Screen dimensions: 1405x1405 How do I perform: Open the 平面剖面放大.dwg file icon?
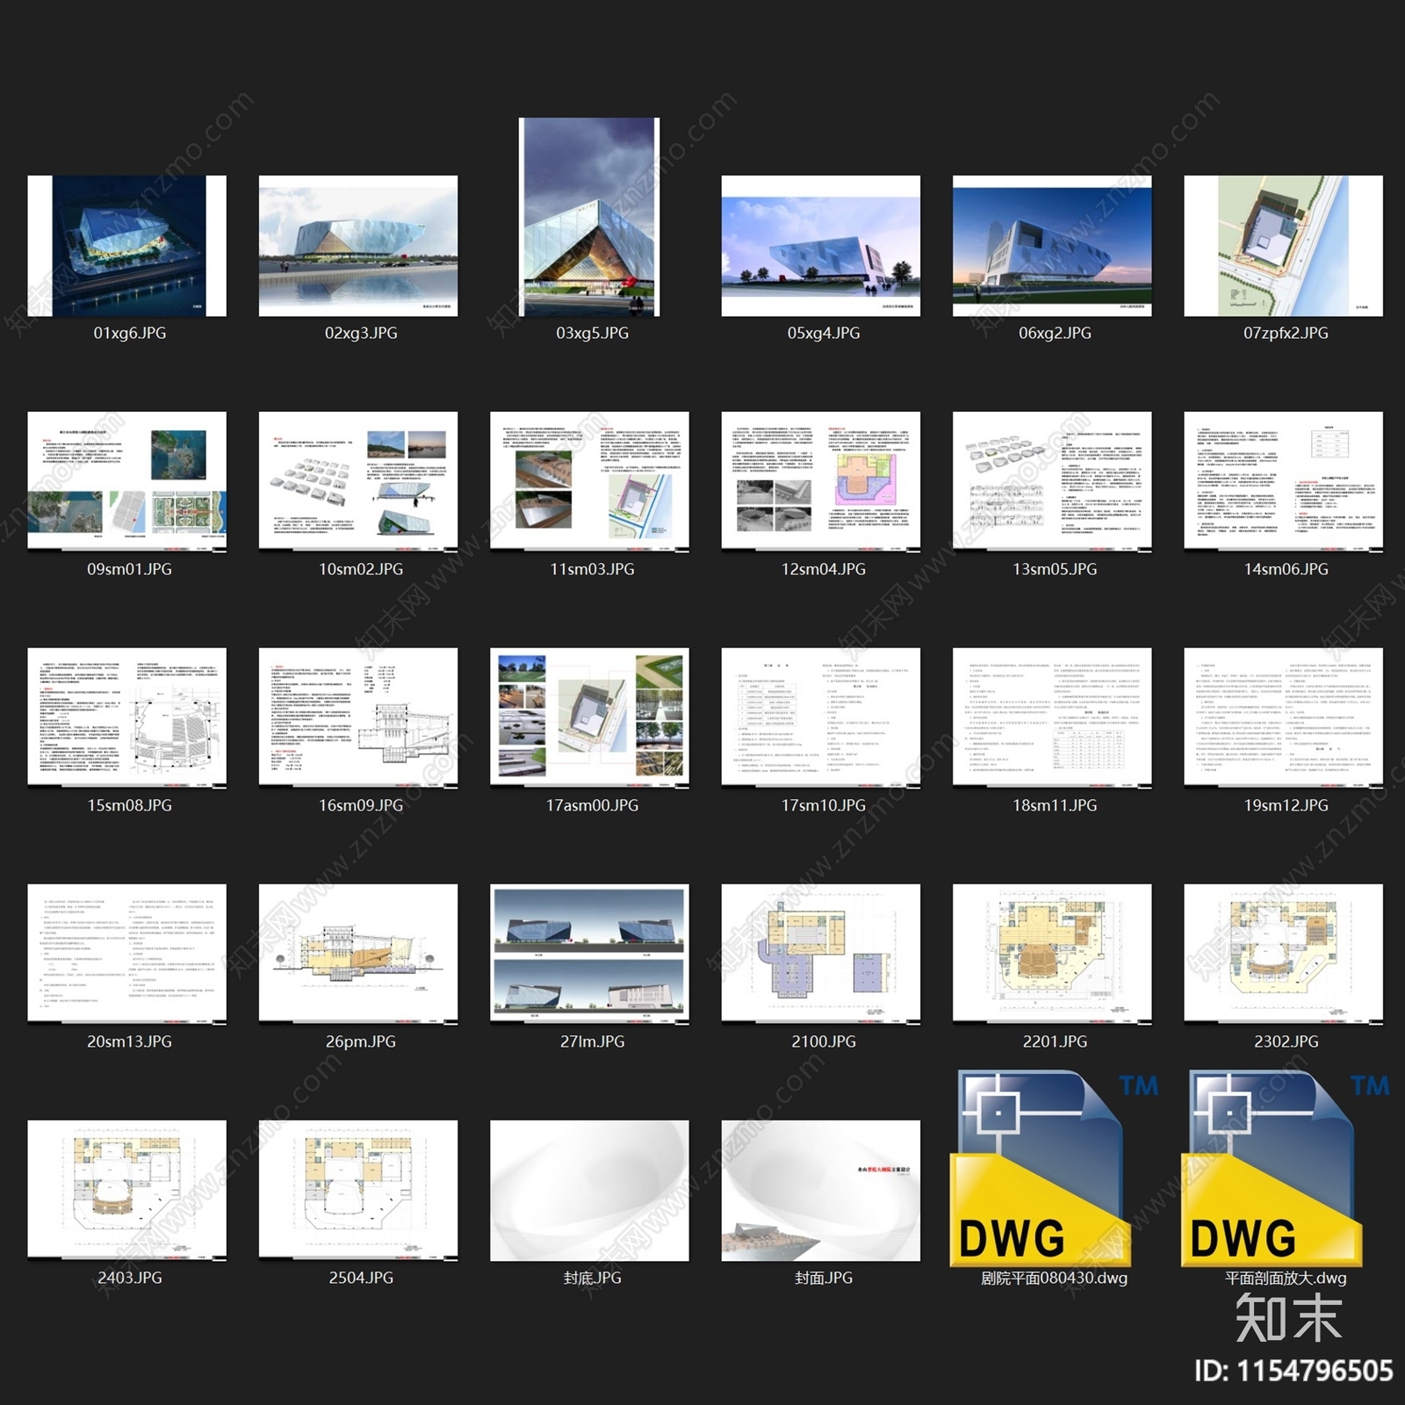(x=1284, y=1168)
